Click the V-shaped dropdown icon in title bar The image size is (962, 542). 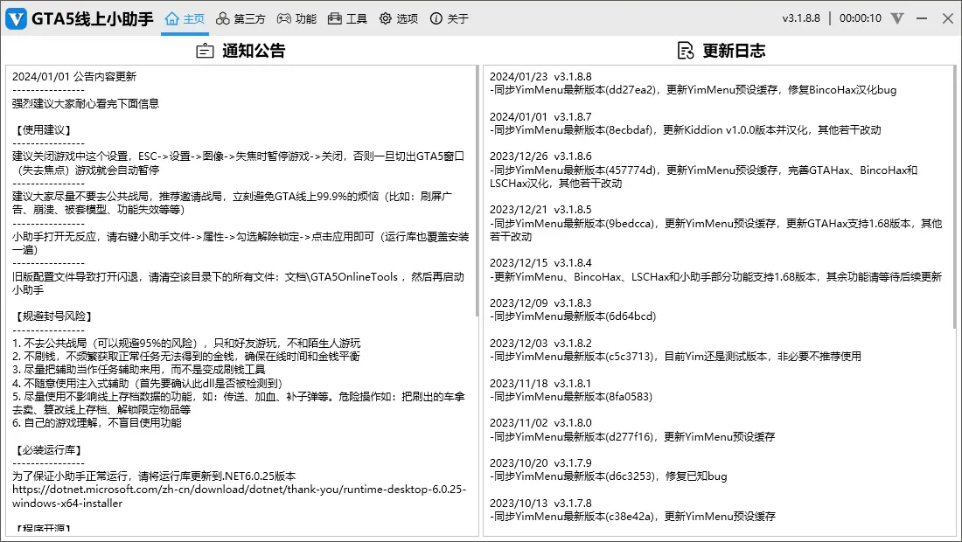(x=897, y=18)
